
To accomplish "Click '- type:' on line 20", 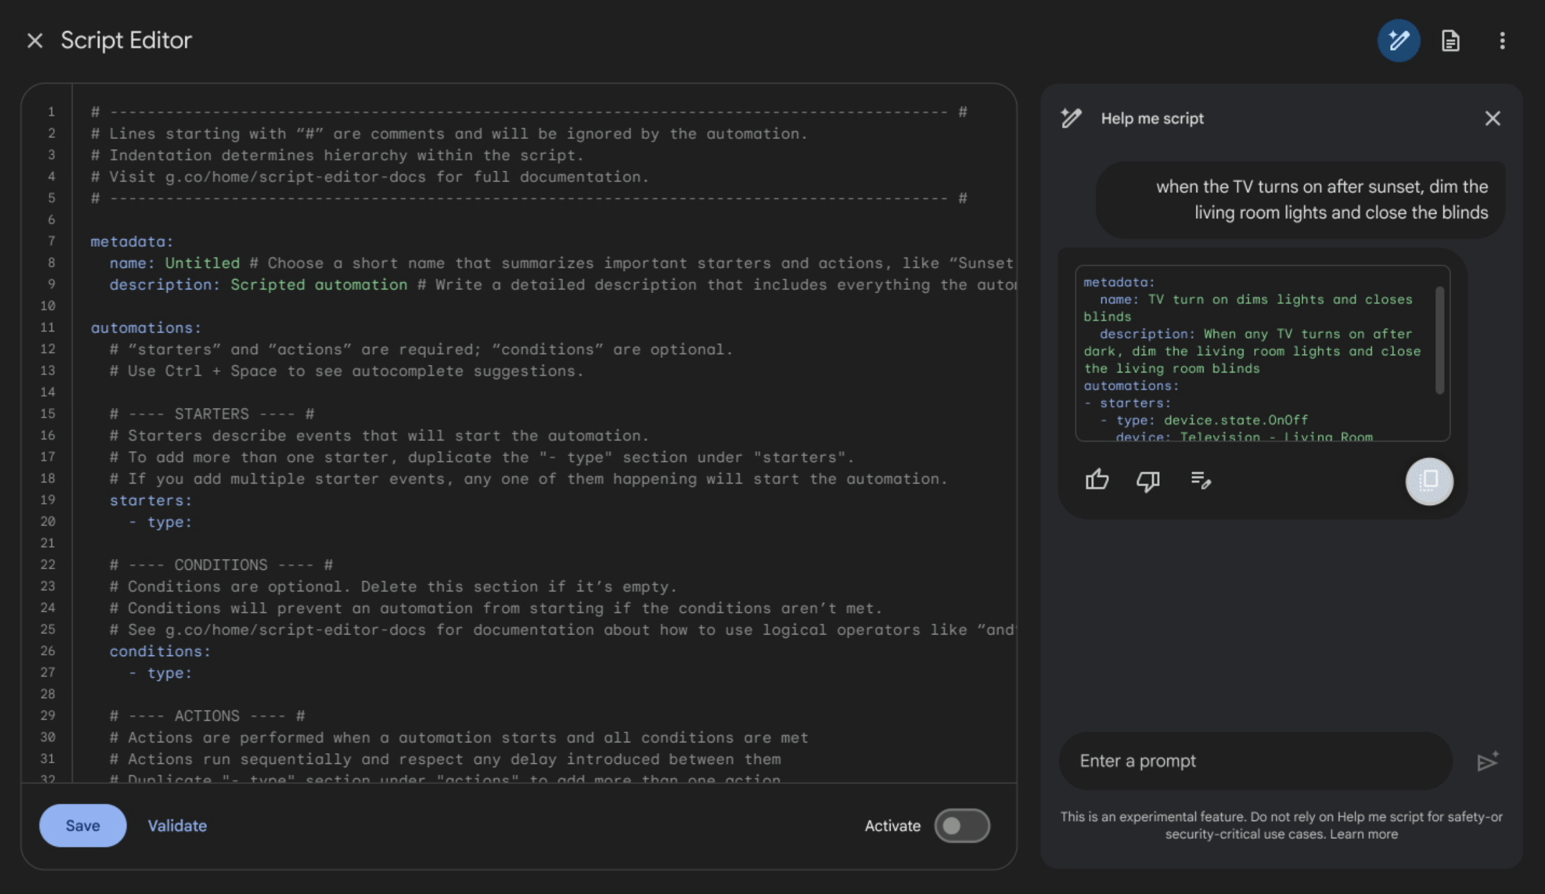I will (x=160, y=522).
